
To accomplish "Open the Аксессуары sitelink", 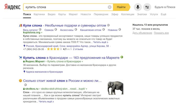I will point(67,30).
